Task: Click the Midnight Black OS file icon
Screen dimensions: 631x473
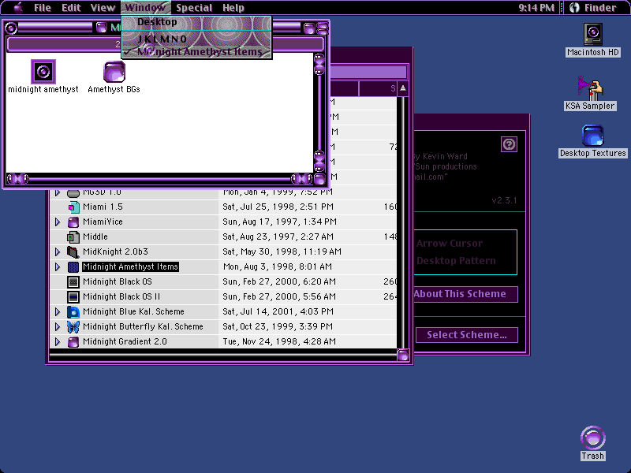Action: point(73,282)
